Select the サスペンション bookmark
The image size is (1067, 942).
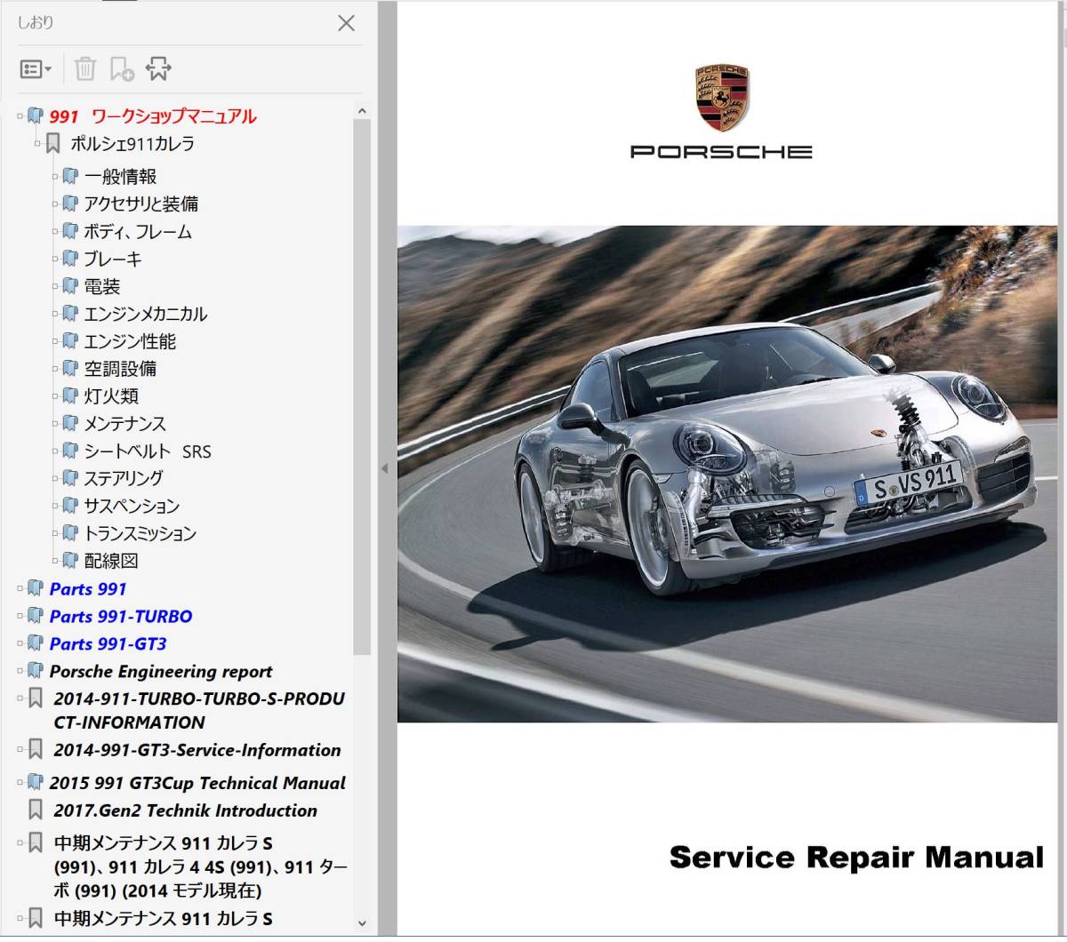132,506
